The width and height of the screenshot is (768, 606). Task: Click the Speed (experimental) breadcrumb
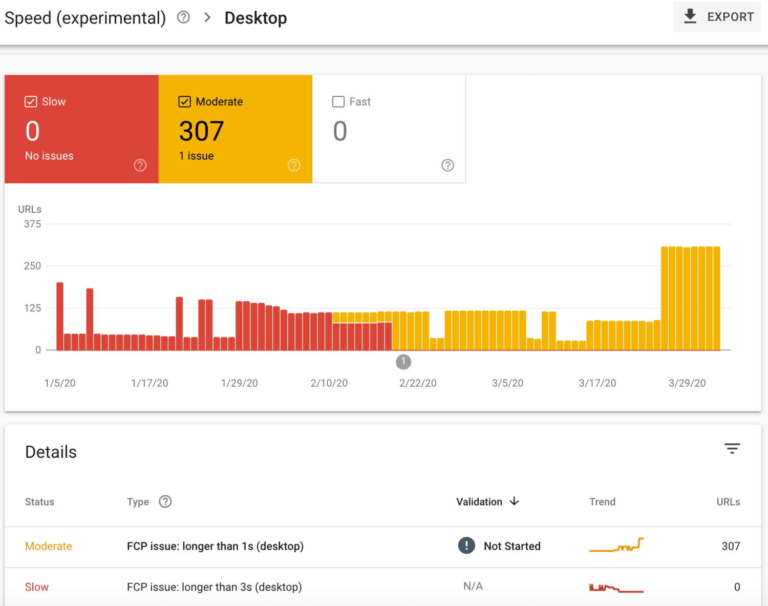[85, 18]
